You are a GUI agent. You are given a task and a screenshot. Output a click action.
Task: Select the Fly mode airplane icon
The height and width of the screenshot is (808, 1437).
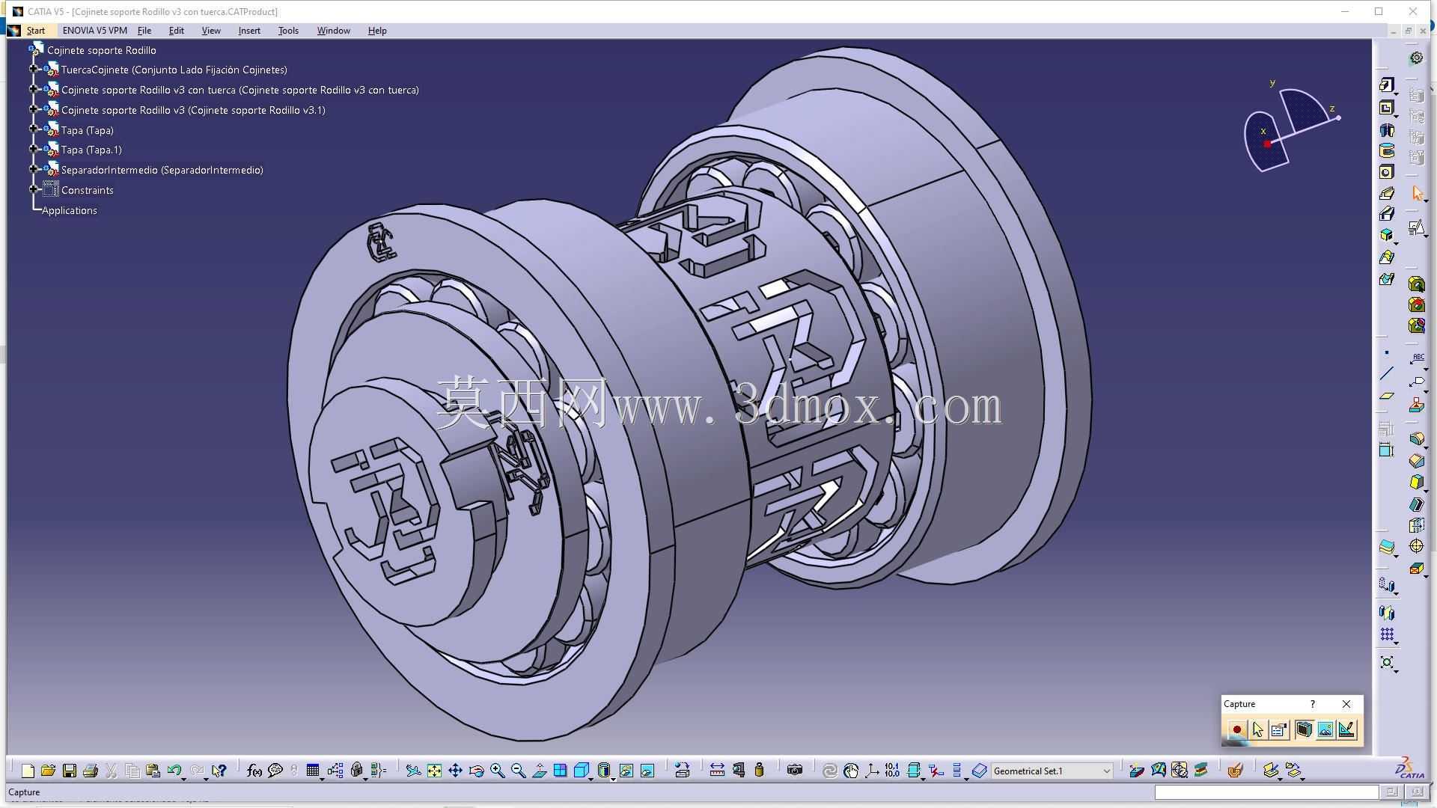[413, 771]
